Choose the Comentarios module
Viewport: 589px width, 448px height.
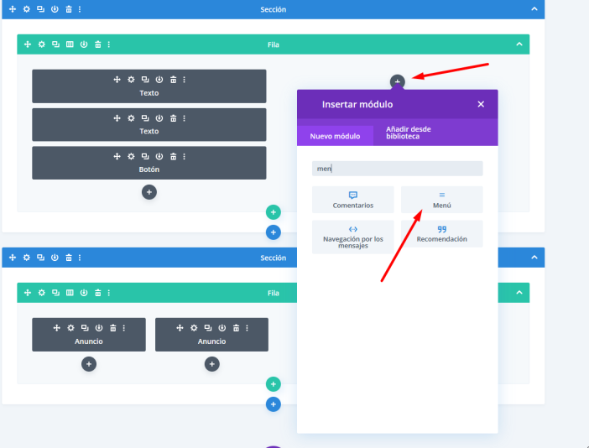coord(352,200)
